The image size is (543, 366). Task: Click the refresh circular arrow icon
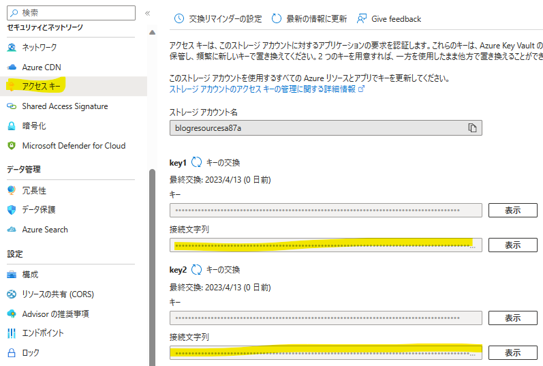(x=277, y=18)
